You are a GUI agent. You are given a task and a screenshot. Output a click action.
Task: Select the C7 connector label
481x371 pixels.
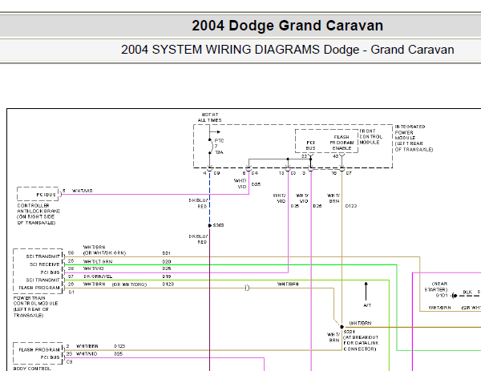click(349, 173)
